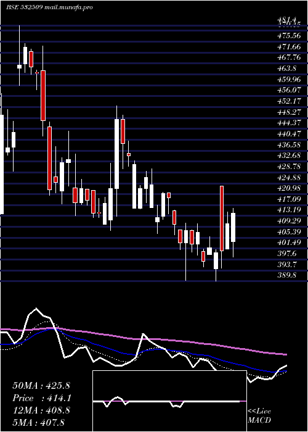Click the <<Live MACD label
Viewport: 308px width, 432px height.
259,416
